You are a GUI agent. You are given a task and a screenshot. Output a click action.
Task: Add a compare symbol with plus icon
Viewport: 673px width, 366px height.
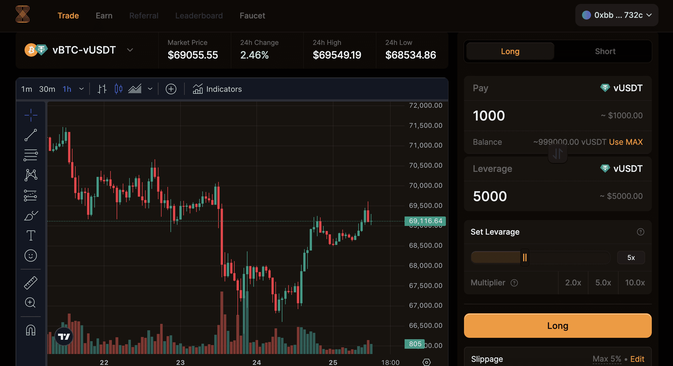[x=171, y=89]
